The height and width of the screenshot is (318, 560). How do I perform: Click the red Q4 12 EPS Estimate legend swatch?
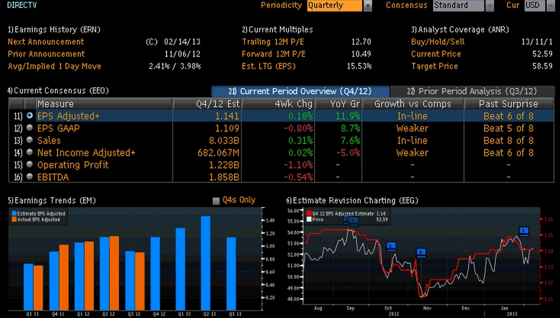pyautogui.click(x=309, y=214)
